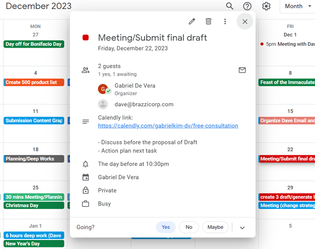The width and height of the screenshot is (315, 249).
Task: Click the calendar owner icon
Action: click(85, 177)
